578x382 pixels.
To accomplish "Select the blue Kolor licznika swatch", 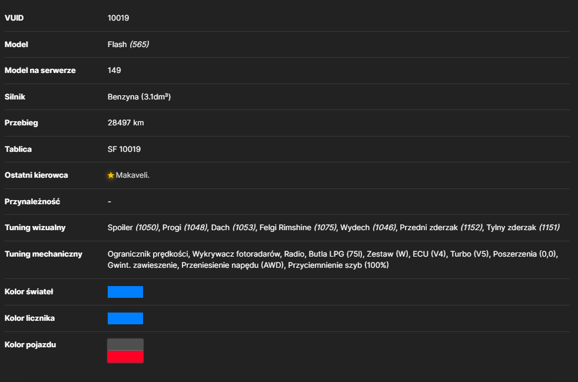I will coord(125,318).
